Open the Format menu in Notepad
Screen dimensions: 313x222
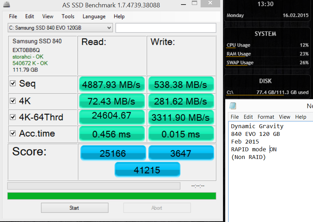tap(266, 117)
